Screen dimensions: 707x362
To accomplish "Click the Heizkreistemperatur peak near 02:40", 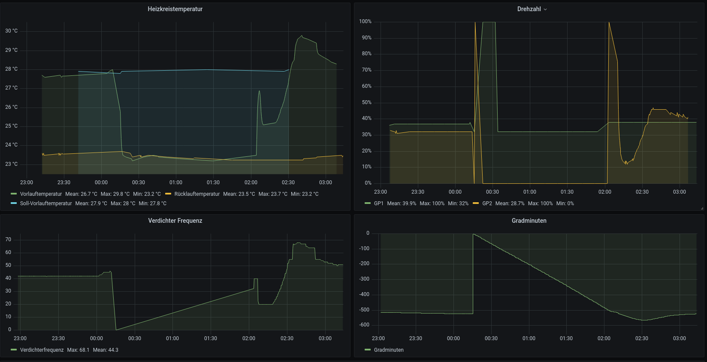I will tap(302, 36).
